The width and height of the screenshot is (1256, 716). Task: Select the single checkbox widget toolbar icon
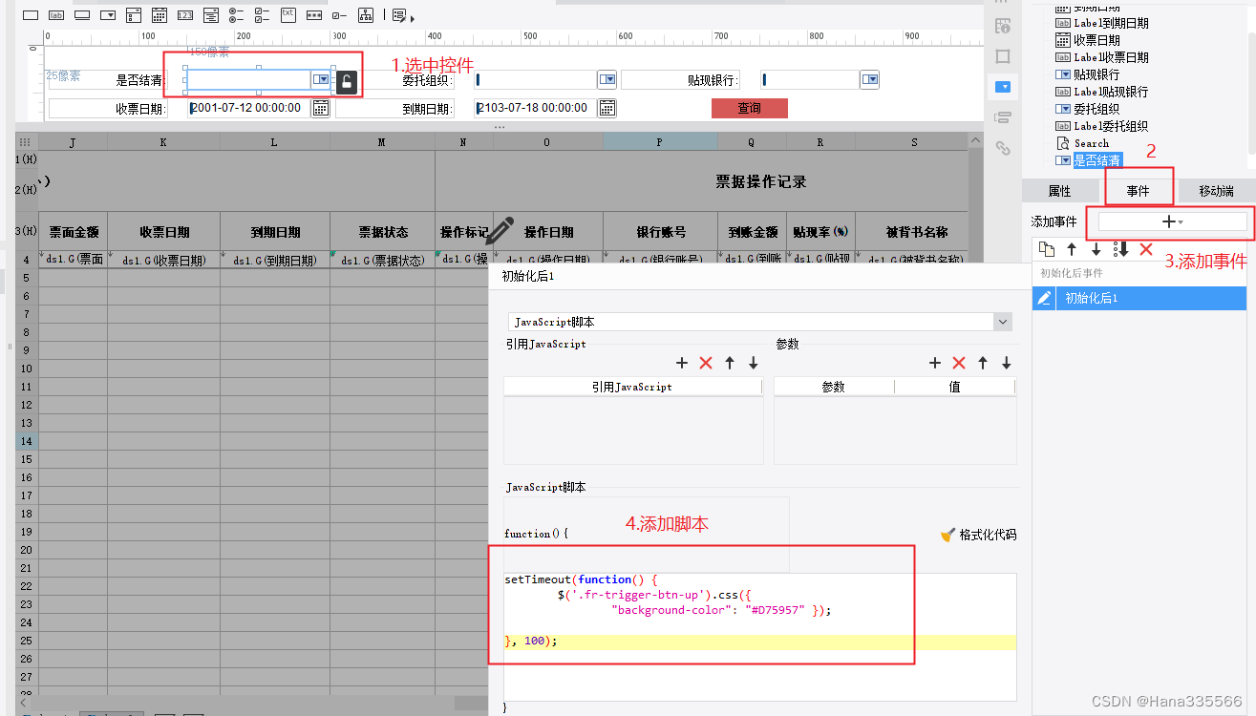click(339, 15)
